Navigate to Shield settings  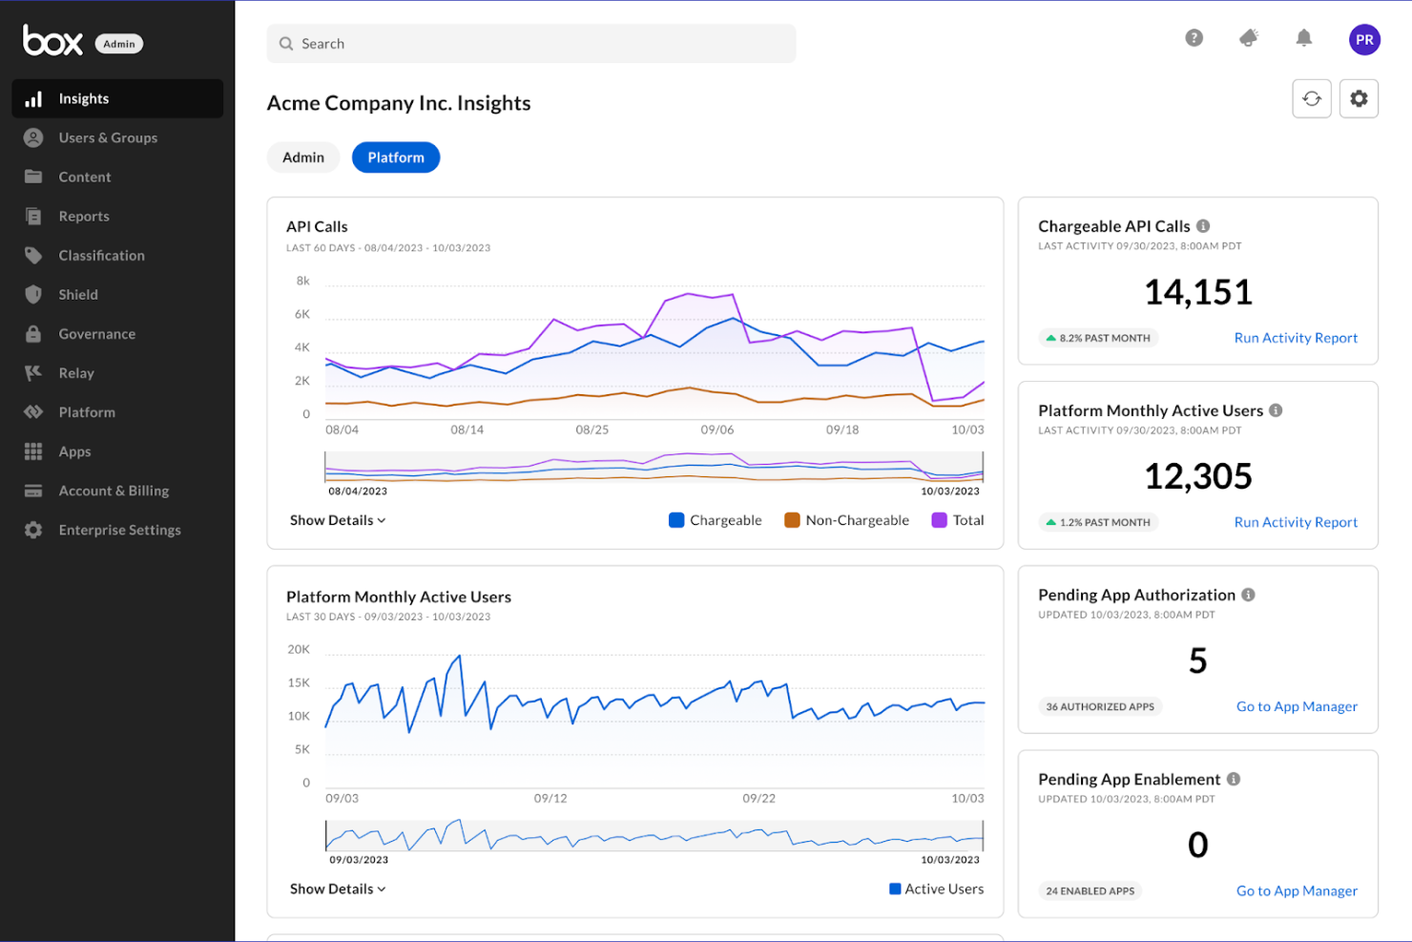click(78, 294)
